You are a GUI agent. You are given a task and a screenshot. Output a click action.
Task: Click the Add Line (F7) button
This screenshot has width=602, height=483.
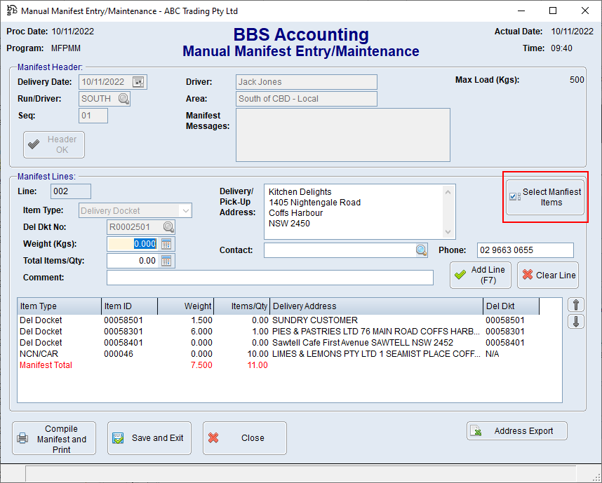coord(481,275)
